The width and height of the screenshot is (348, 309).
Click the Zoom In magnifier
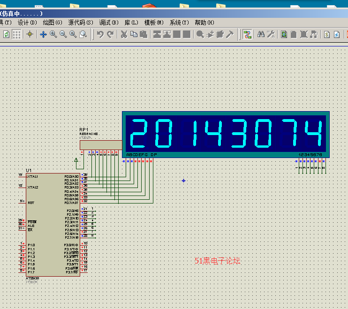53,34
